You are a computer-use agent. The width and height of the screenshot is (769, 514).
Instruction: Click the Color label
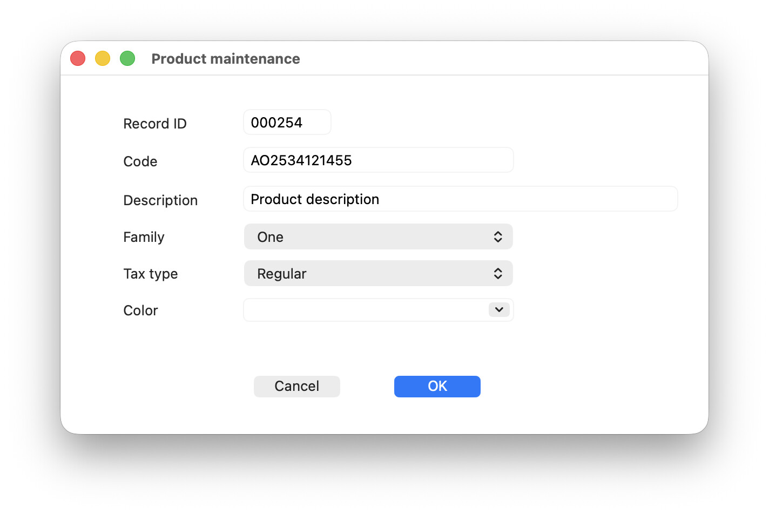tap(140, 310)
